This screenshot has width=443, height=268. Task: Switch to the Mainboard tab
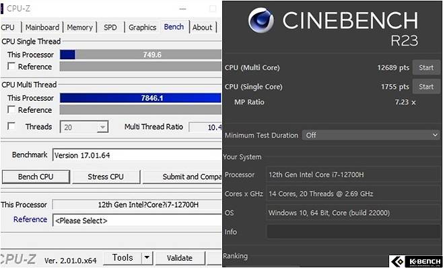(42, 28)
